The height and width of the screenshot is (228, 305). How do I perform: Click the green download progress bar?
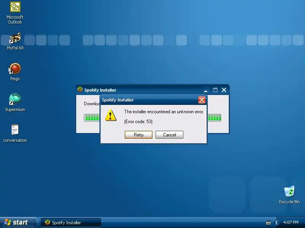point(152,118)
